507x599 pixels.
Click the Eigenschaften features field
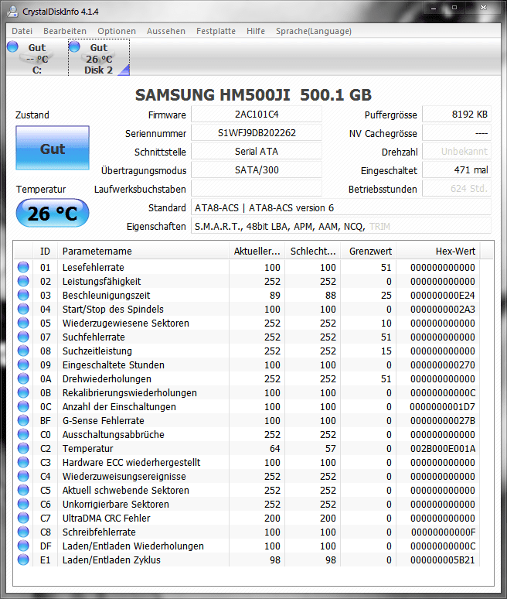341,227
